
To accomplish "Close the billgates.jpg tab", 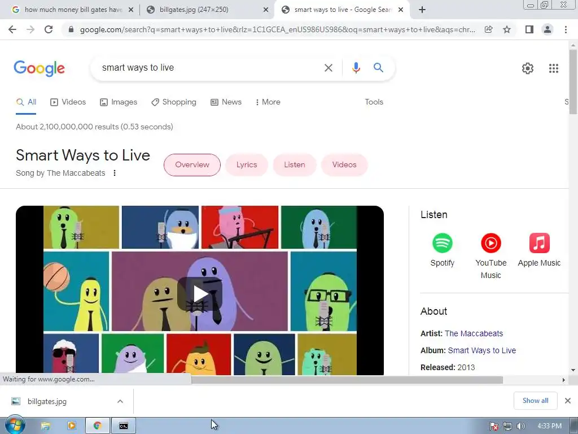I will pyautogui.click(x=266, y=10).
